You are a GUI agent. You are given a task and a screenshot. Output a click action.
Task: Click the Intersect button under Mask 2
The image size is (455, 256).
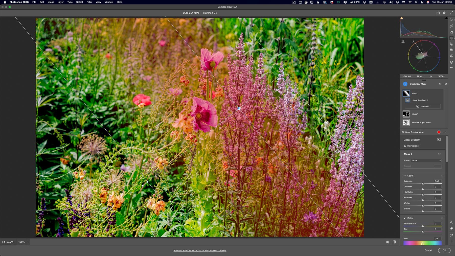pyautogui.click(x=423, y=106)
